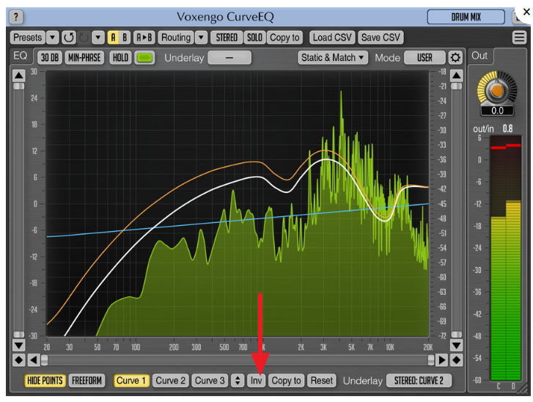Select B state slot
Screen dimensions: 533x402
point(125,37)
